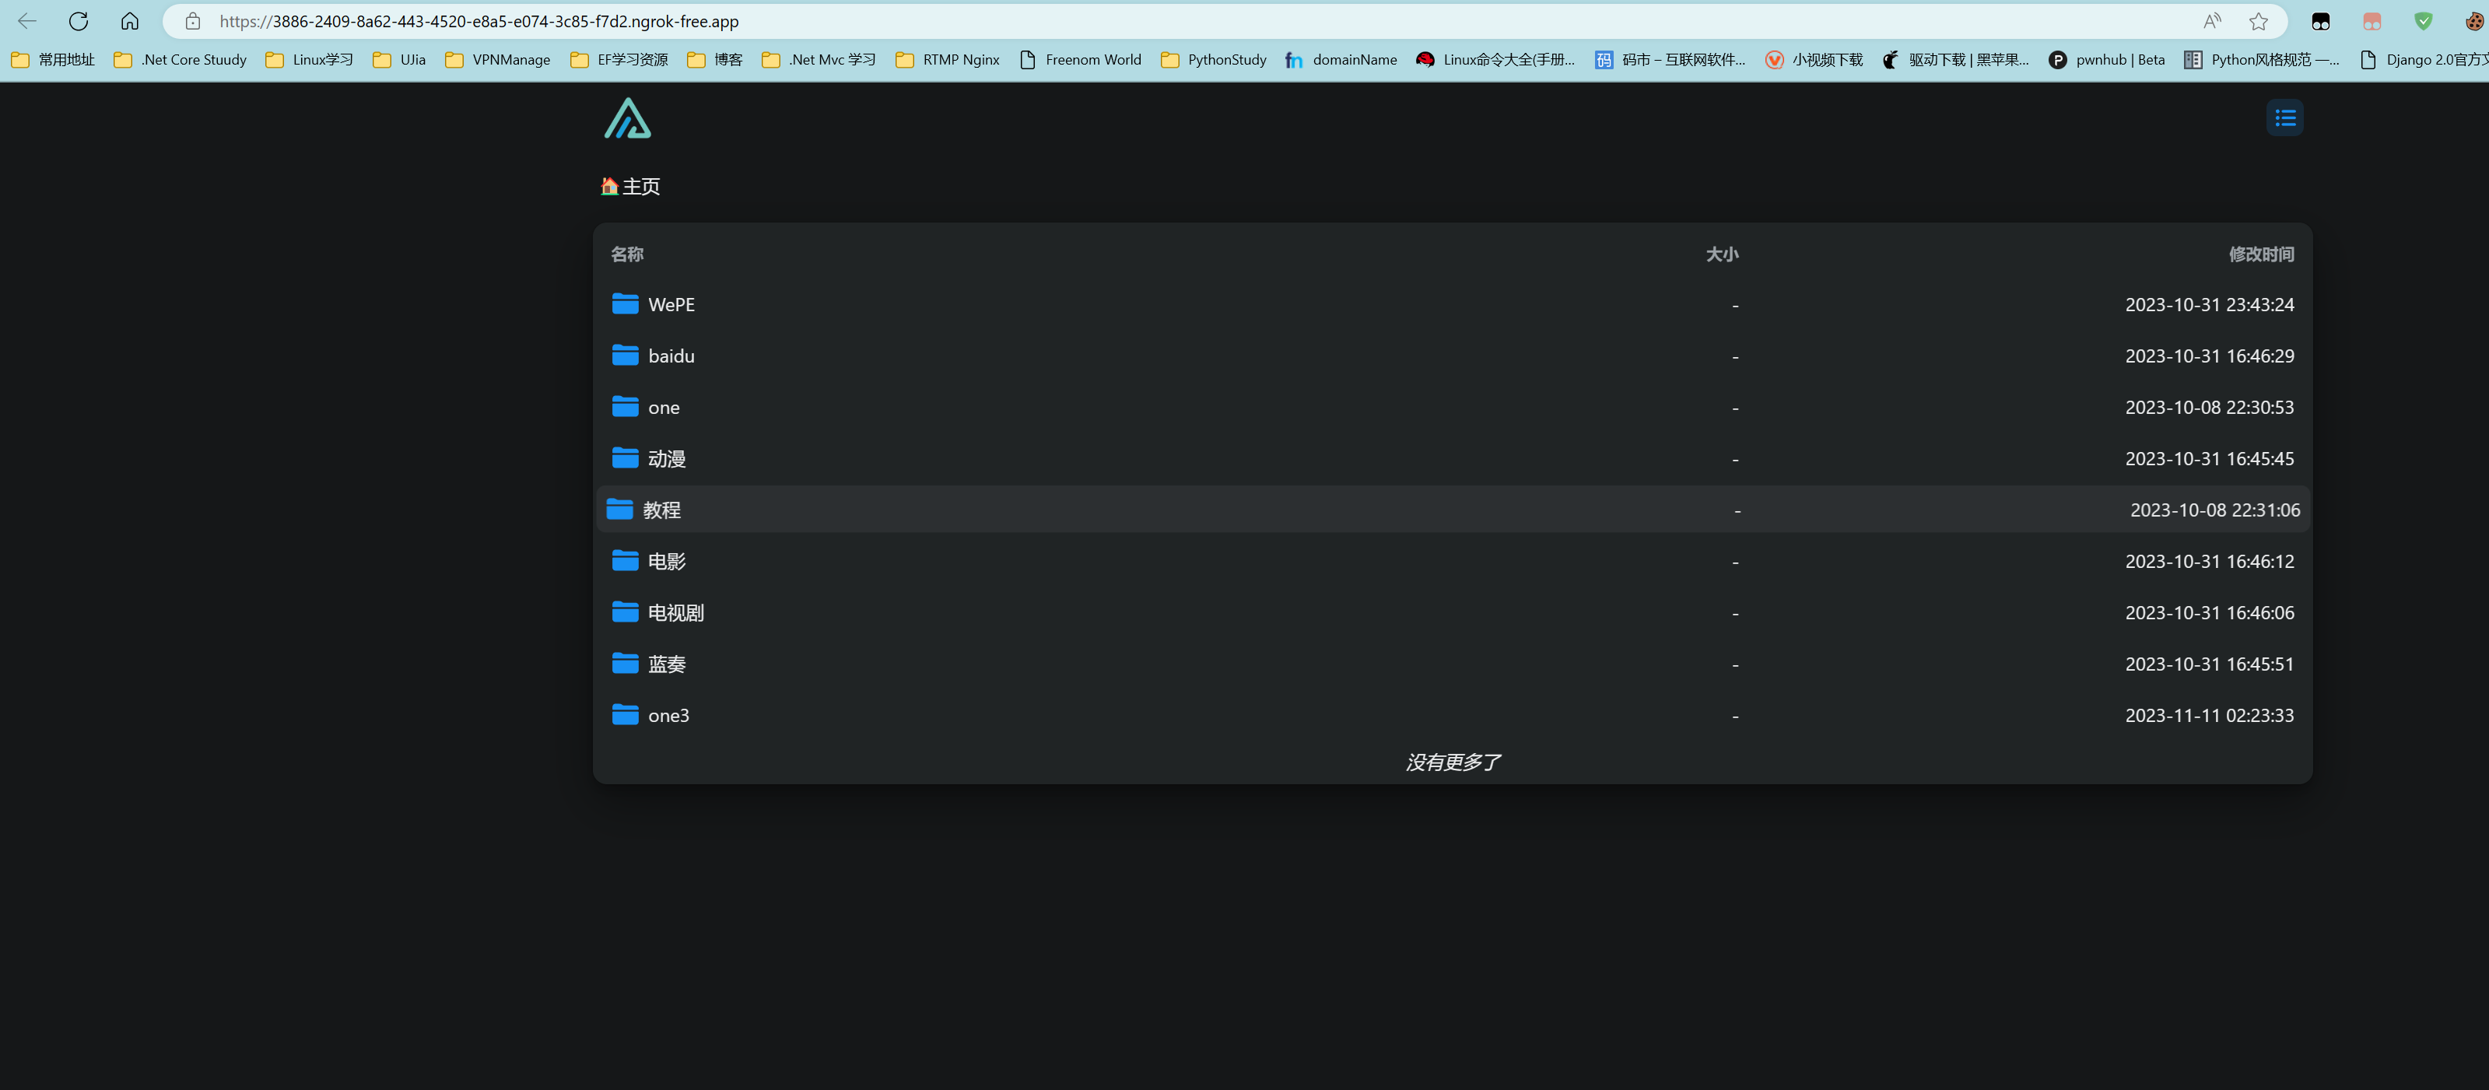Open Linux学习 bookmark folder

(x=309, y=60)
